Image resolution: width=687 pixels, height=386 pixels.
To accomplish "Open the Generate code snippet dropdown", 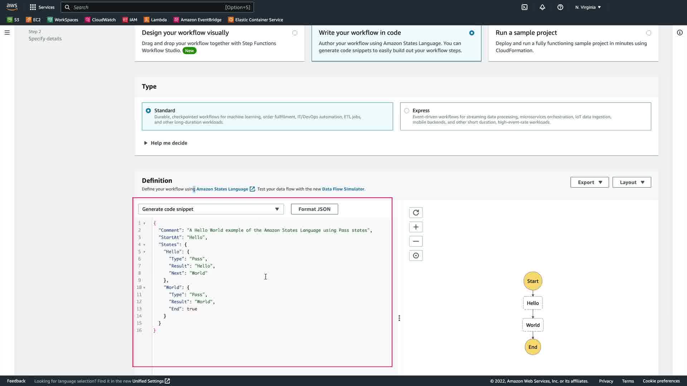I will coord(211,209).
